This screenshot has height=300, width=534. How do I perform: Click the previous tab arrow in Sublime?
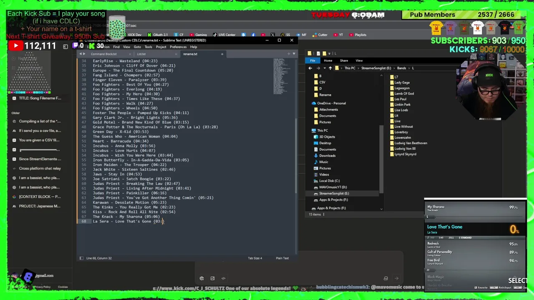(80, 54)
